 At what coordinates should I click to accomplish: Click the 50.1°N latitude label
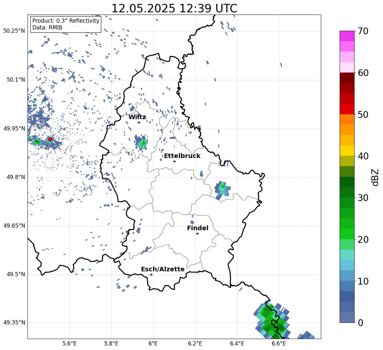coord(16,80)
